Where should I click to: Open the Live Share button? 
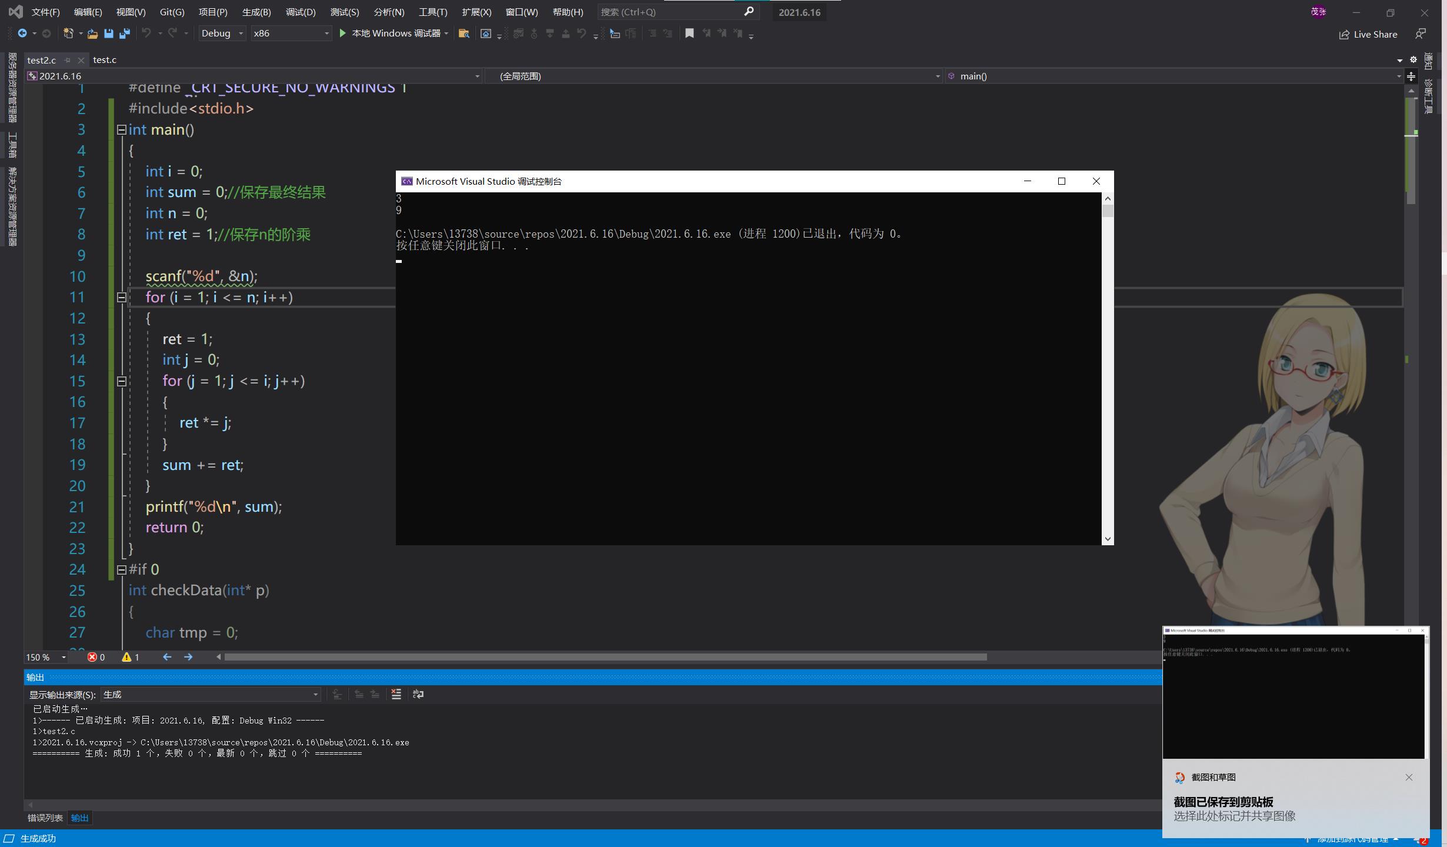click(1368, 34)
